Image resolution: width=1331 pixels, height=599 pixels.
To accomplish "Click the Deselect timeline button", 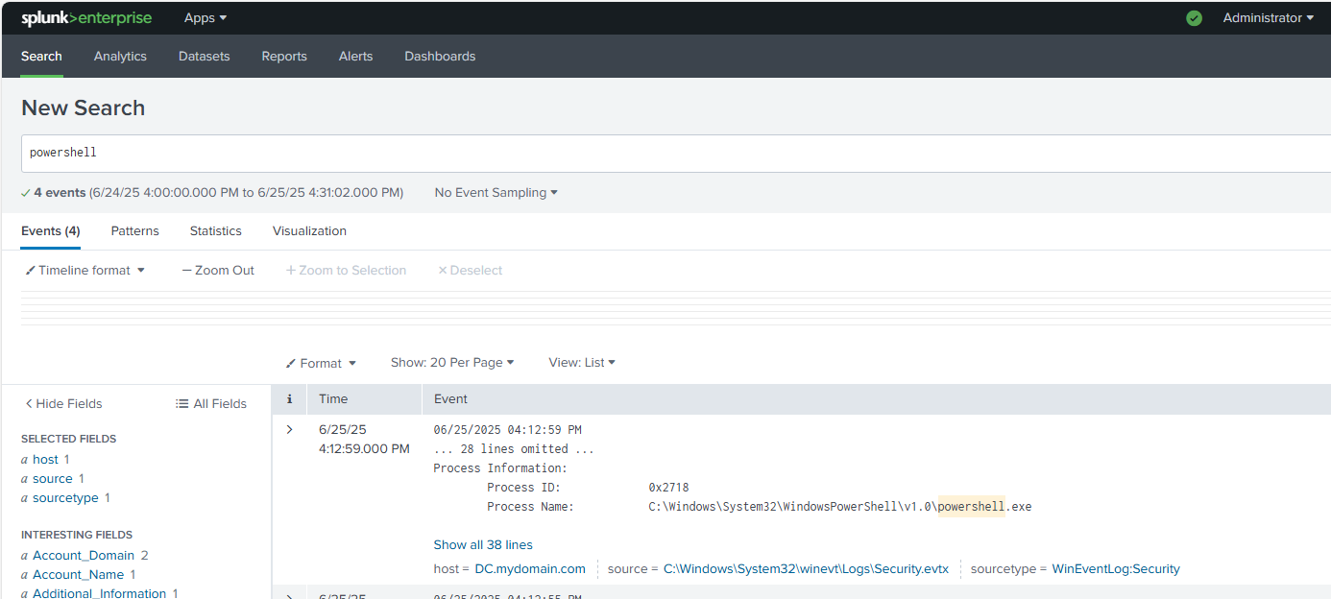I will 470,271.
